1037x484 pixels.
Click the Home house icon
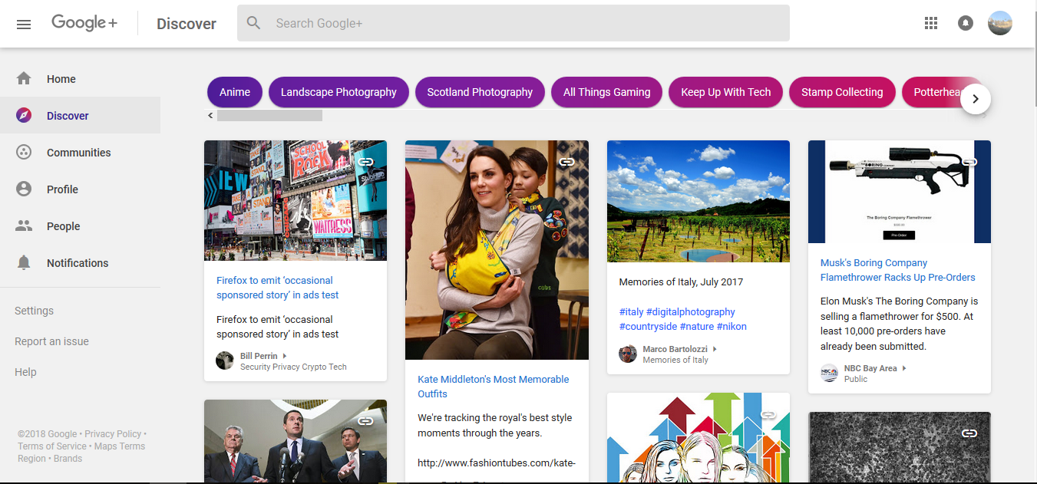(x=24, y=78)
